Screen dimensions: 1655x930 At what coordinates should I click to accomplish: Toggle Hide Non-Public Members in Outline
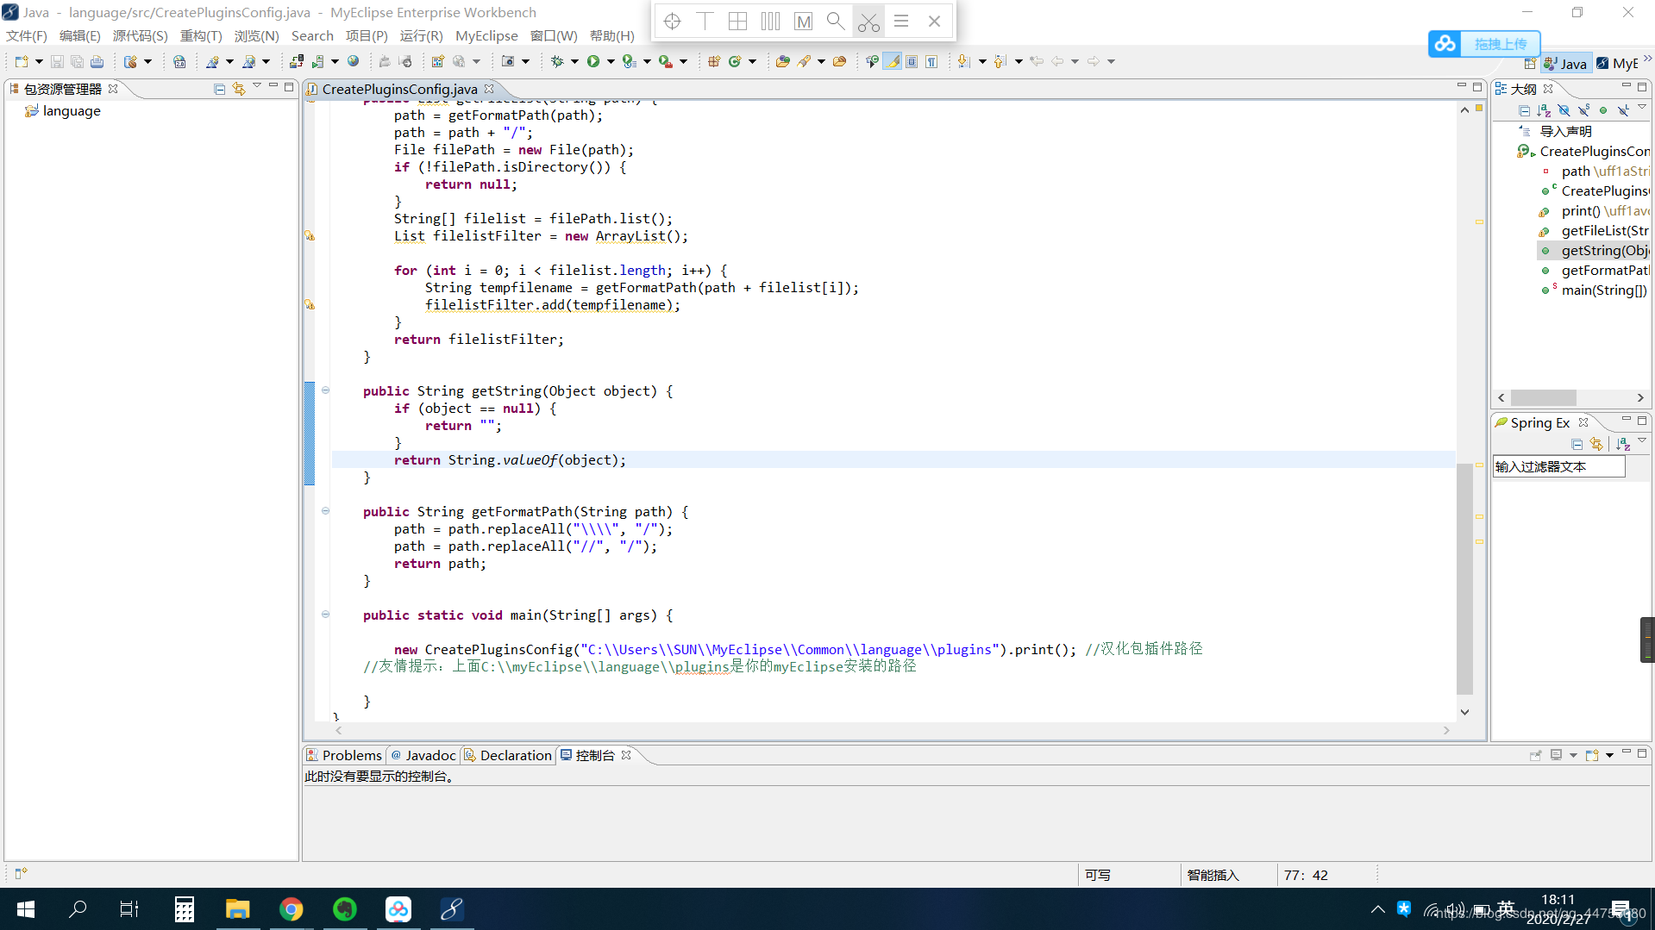(1603, 110)
